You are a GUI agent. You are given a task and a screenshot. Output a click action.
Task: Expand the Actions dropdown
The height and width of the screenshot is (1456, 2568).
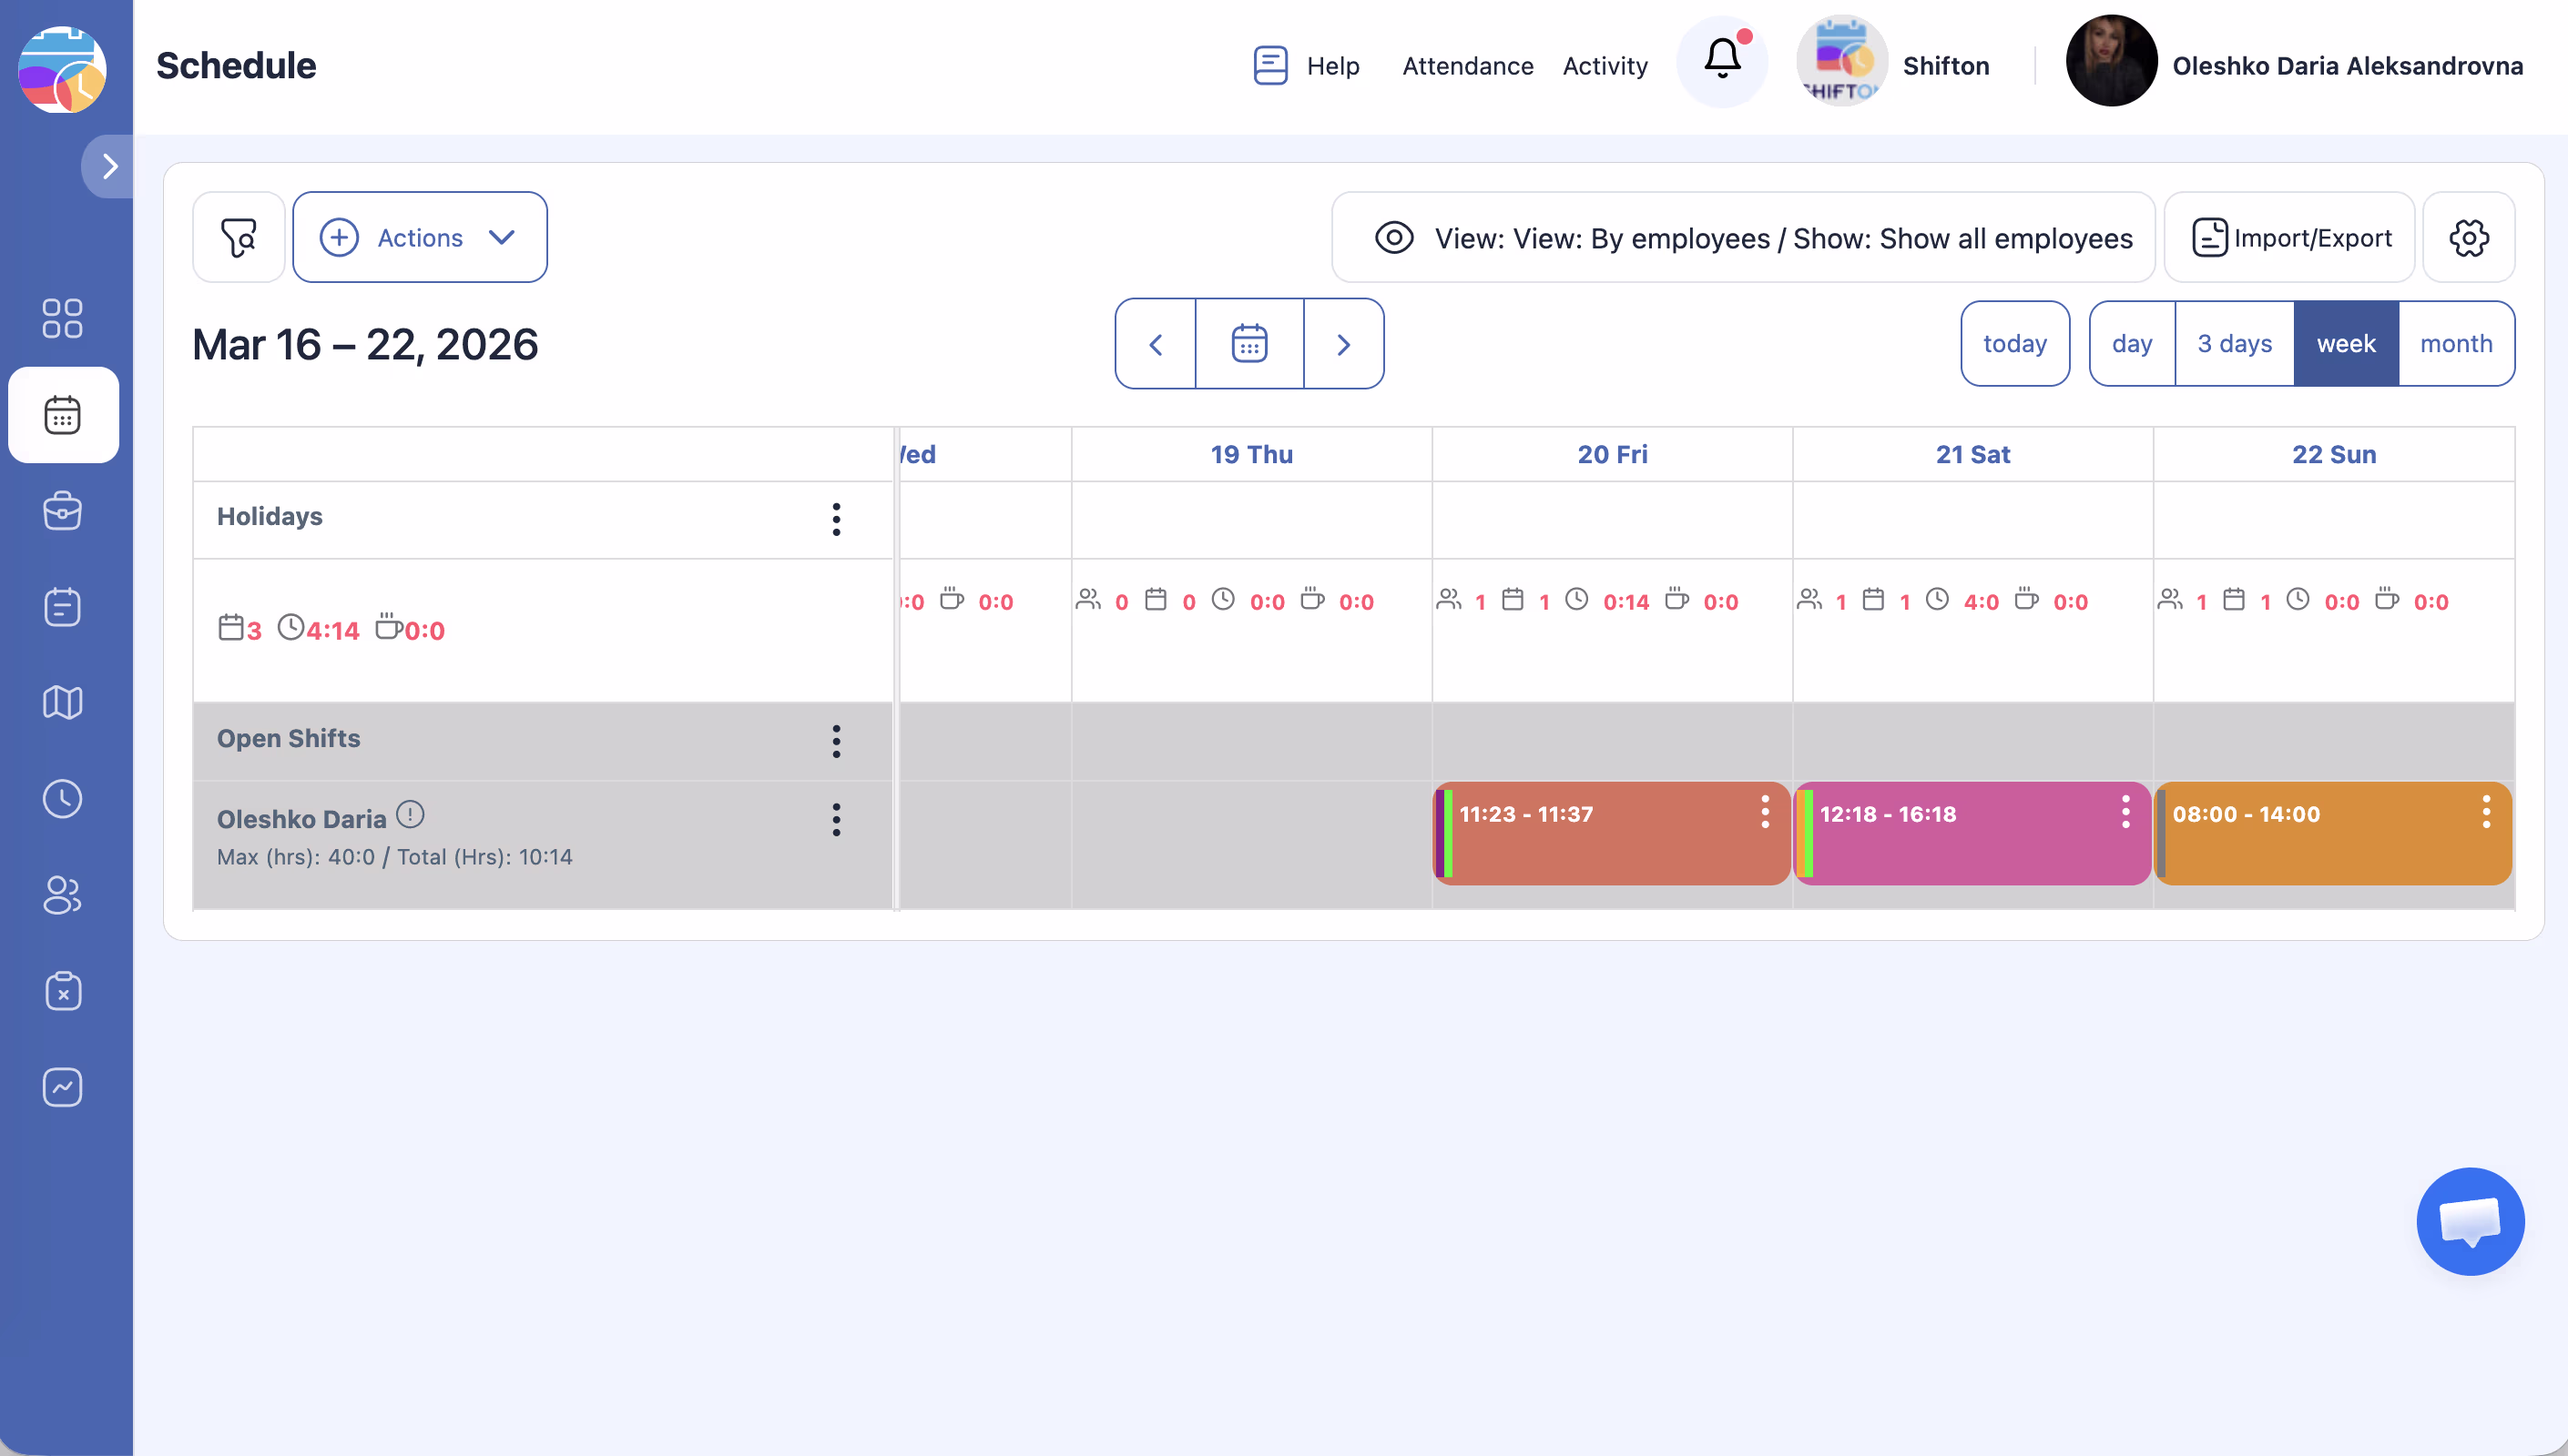click(x=419, y=237)
